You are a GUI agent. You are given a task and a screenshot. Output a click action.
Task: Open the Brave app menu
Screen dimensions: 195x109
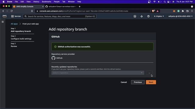click(9, 2)
